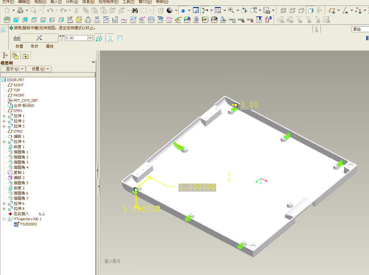Click the draft check analysis icon

click(x=196, y=20)
